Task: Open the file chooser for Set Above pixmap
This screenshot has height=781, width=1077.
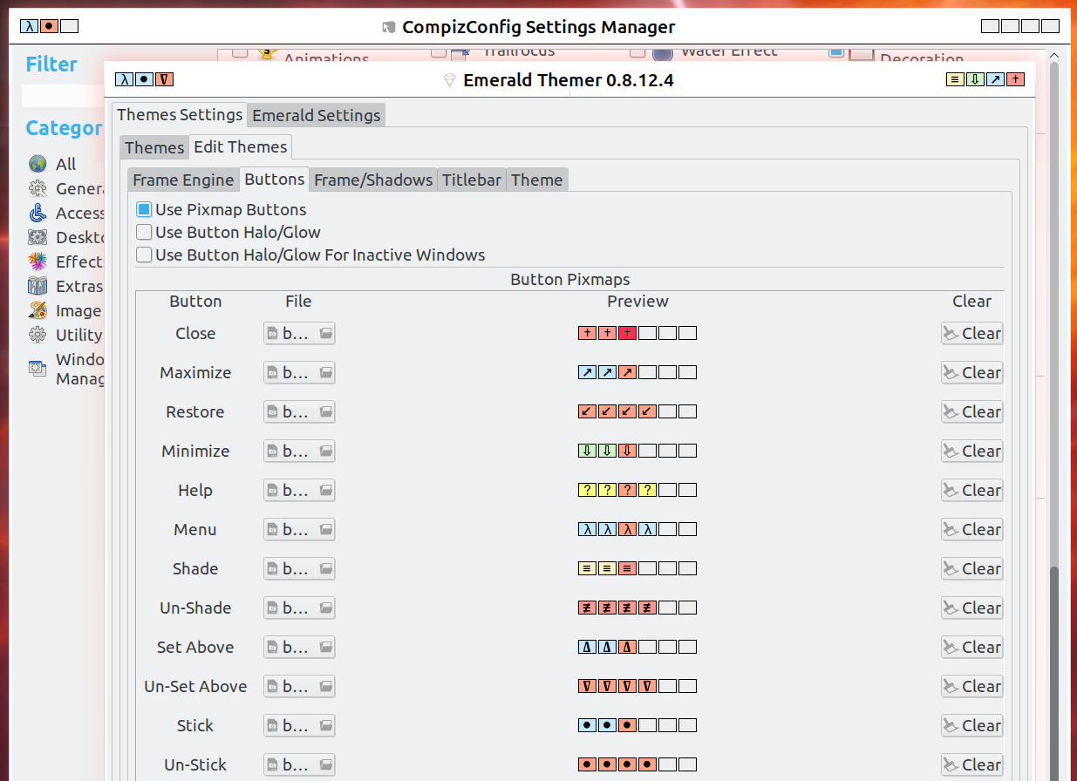Action: pos(299,648)
